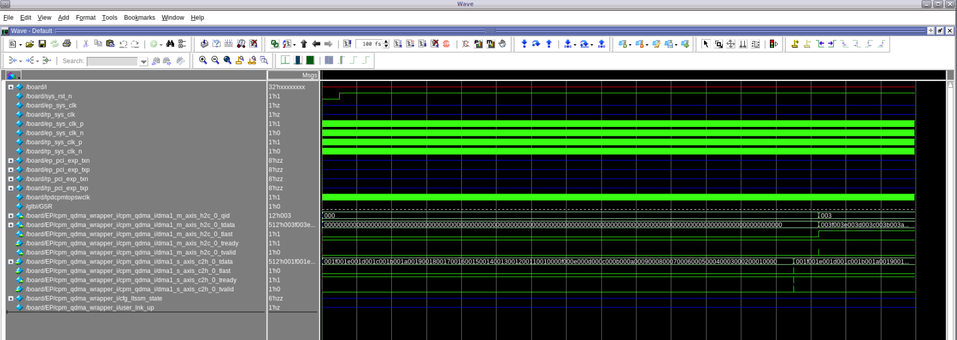Expand the /board/i signal group
The width and height of the screenshot is (957, 340).
tap(11, 87)
